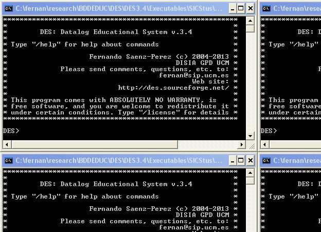321x232 pixels.
Task: Open system menu icon of bottom-left console window
Action: 9,160
